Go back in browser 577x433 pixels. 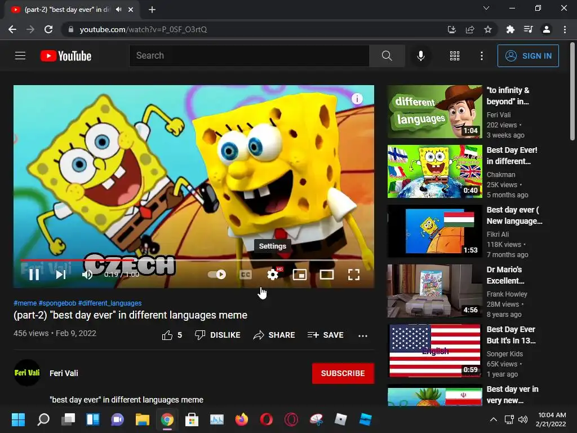(x=12, y=29)
